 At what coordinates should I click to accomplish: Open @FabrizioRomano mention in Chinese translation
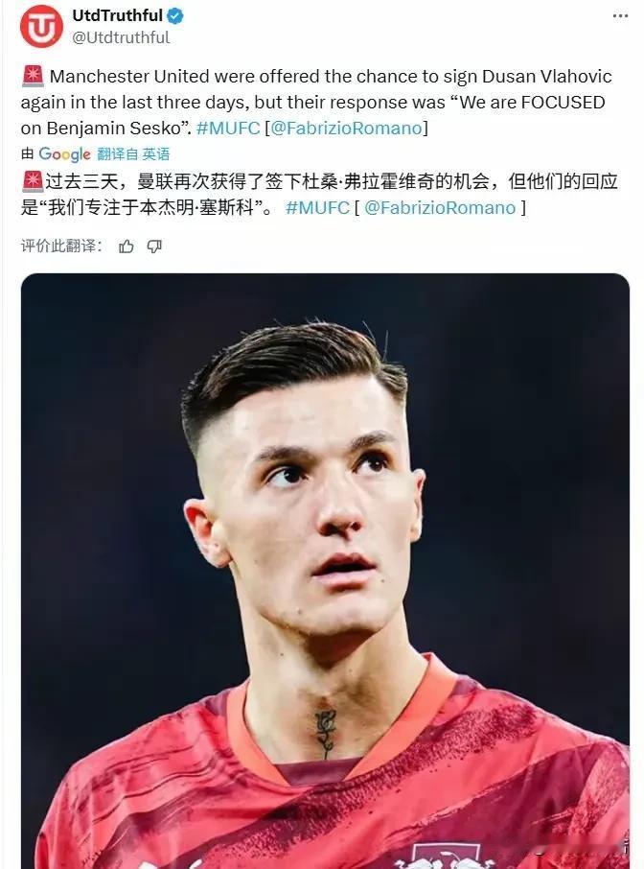[440, 208]
